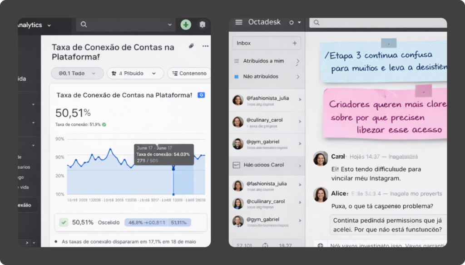Click the highlighted June 17 chart marker
Viewport: 465px width, 265px height.
(x=173, y=169)
